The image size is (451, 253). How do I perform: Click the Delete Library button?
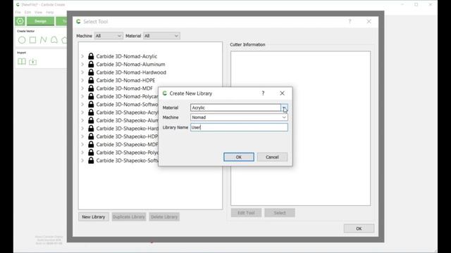[x=164, y=217]
